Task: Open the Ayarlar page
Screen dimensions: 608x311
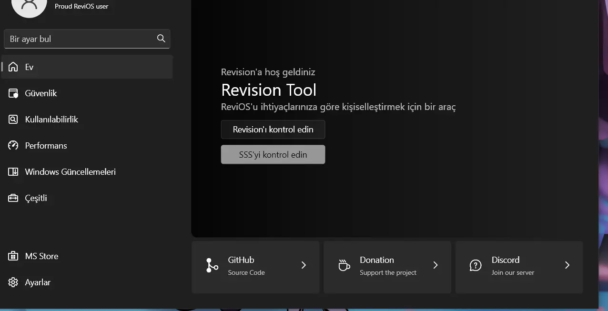Action: tap(87, 282)
